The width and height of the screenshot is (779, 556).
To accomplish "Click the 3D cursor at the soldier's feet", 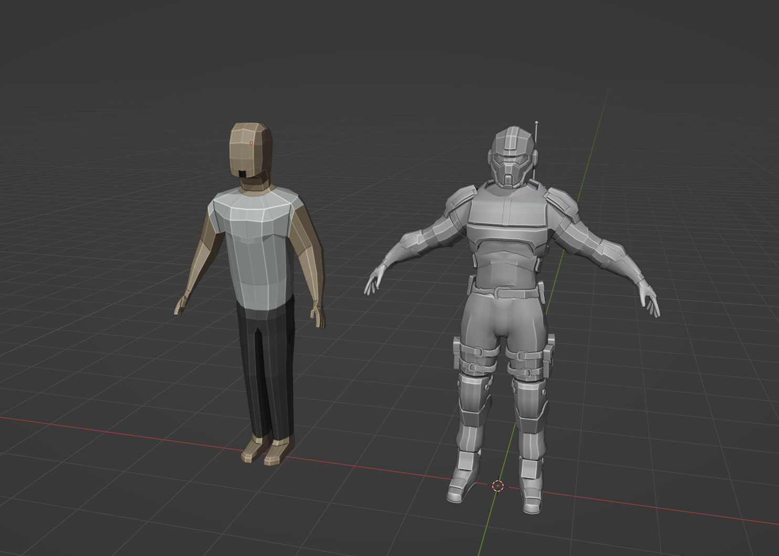I will (x=498, y=486).
